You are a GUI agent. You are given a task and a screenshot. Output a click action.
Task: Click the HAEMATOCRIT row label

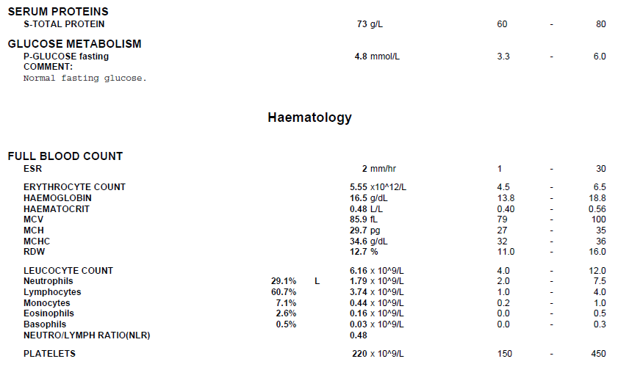click(57, 209)
